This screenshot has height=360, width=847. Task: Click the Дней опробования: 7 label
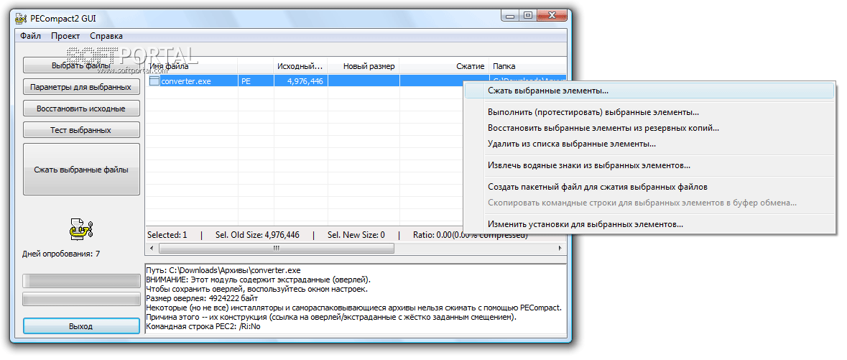pos(60,254)
